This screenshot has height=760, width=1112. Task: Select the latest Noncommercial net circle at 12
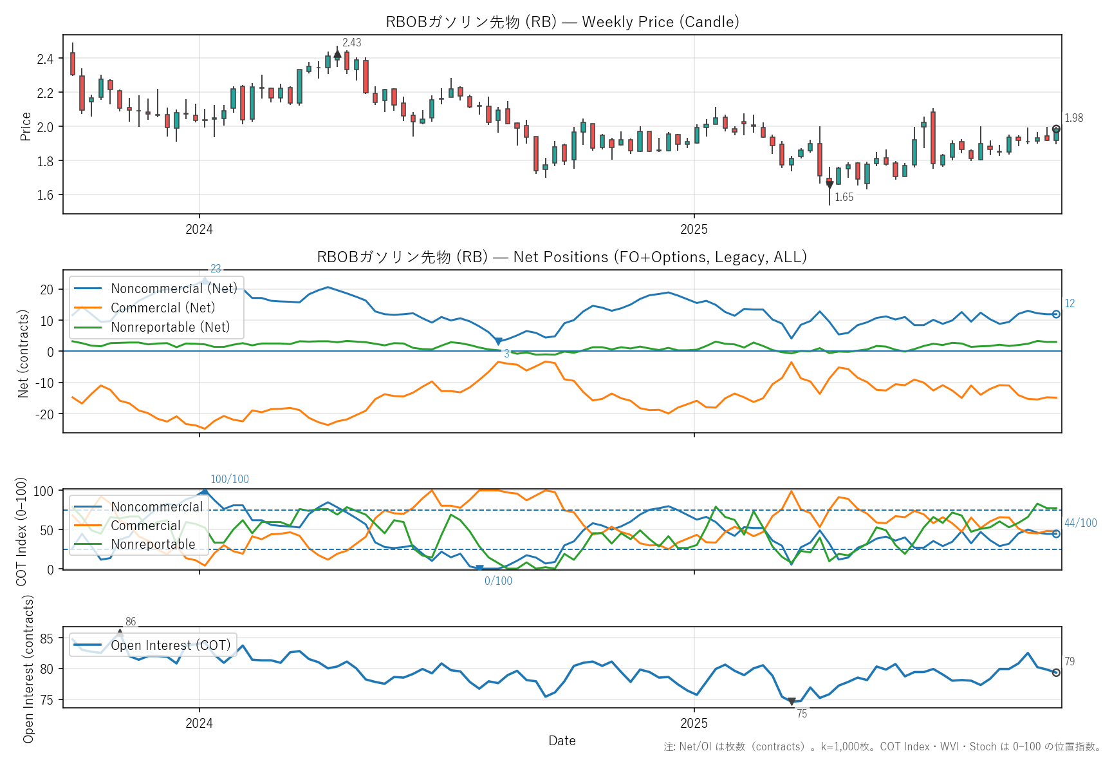[1056, 314]
